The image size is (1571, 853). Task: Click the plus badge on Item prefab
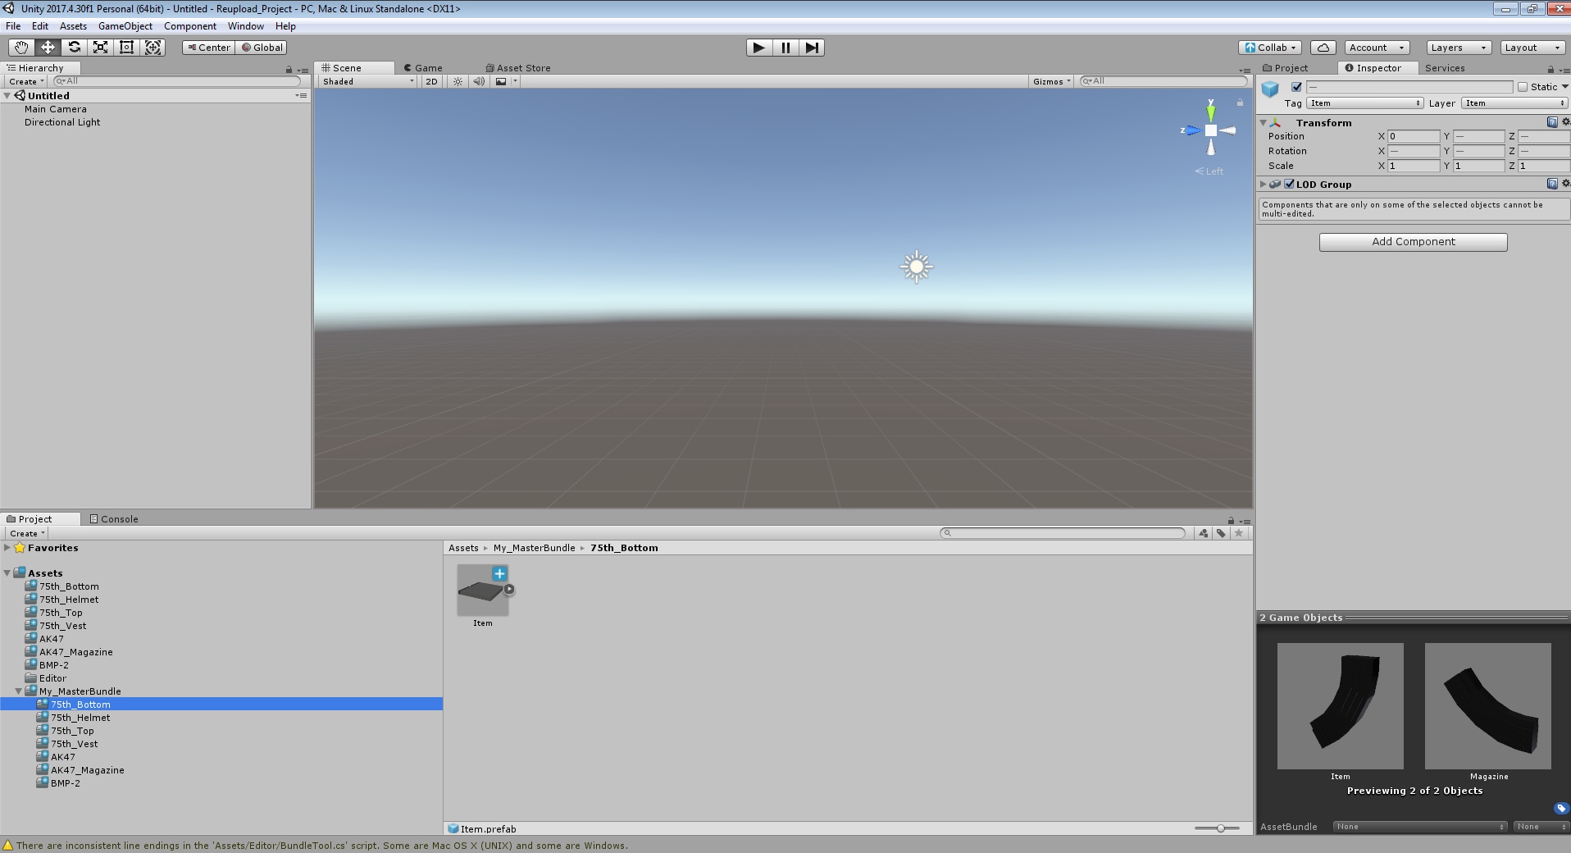tap(499, 573)
